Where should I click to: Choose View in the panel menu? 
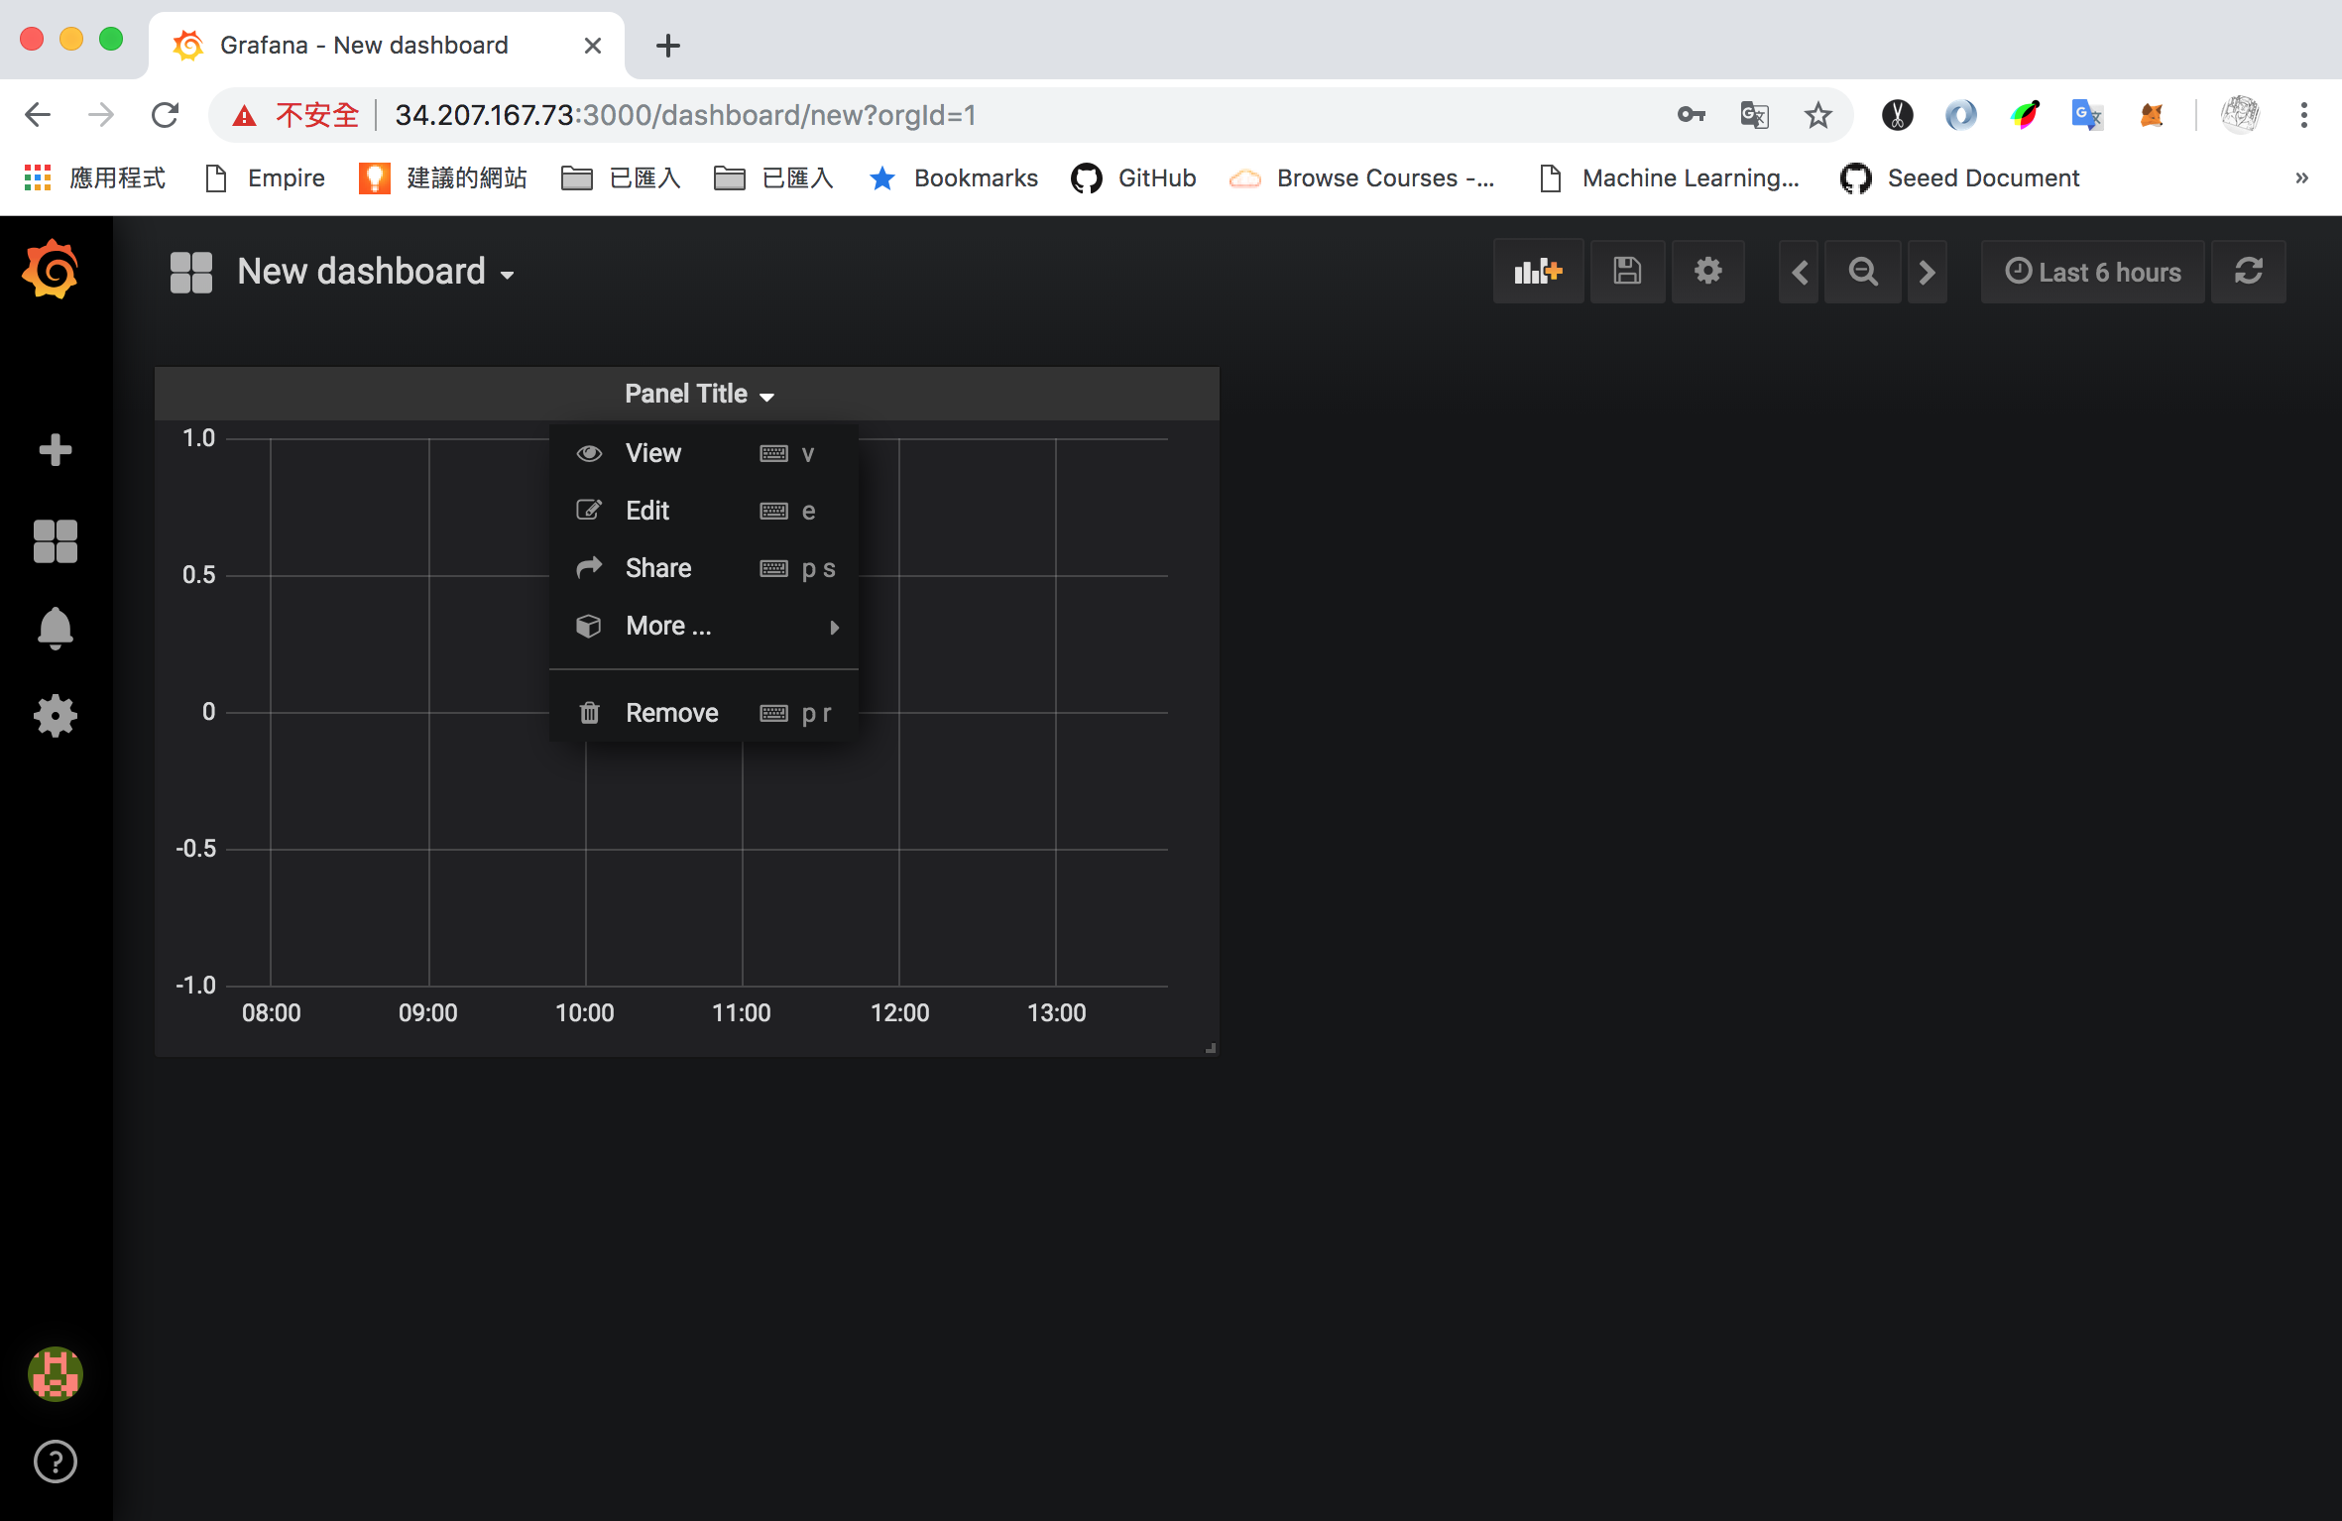(x=705, y=453)
